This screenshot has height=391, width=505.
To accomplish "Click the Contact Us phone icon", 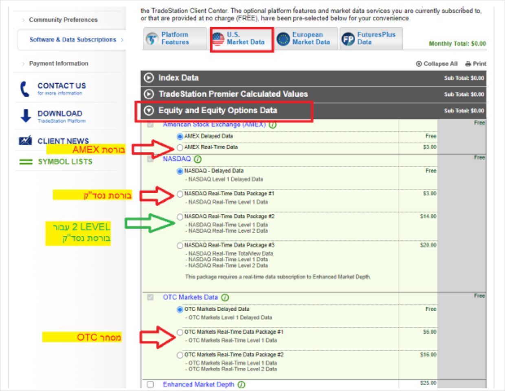I will point(25,89).
